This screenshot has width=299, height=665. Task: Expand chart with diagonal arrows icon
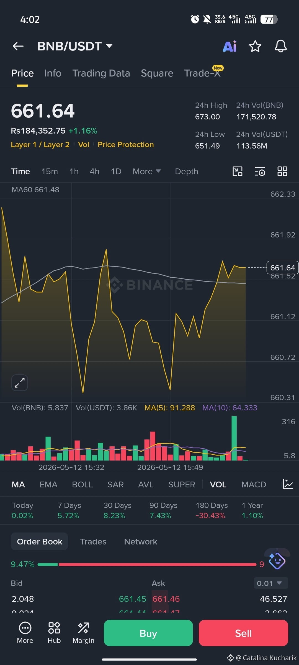(x=20, y=383)
